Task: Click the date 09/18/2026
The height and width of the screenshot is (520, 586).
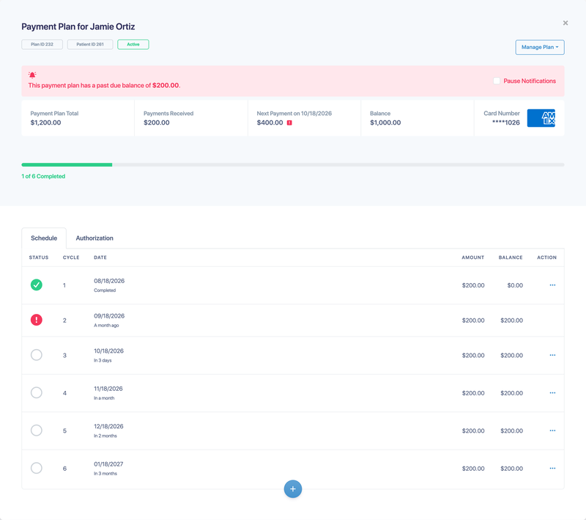Action: pyautogui.click(x=109, y=316)
